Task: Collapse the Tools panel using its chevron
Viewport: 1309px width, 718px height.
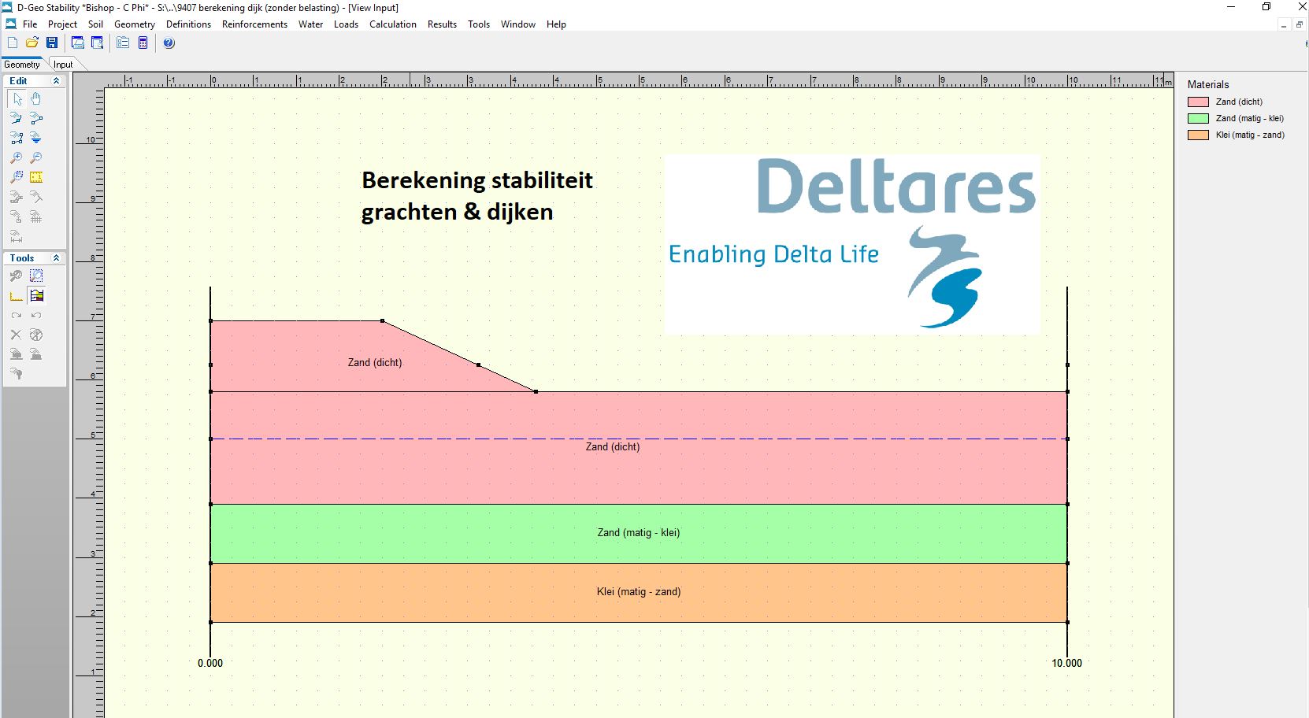Action: [56, 258]
